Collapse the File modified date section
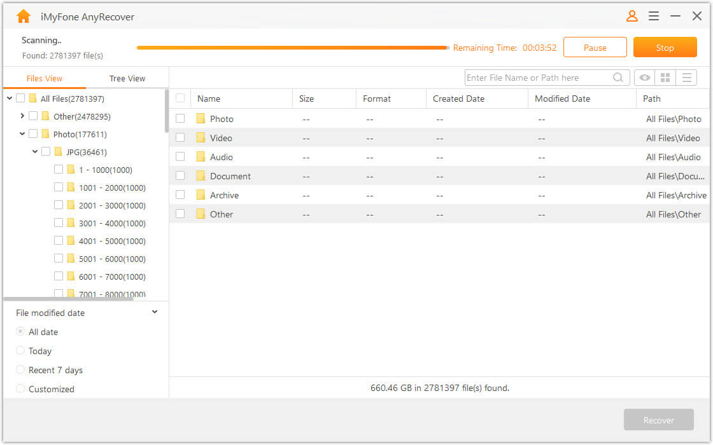The height and width of the screenshot is (445, 713). click(x=155, y=312)
